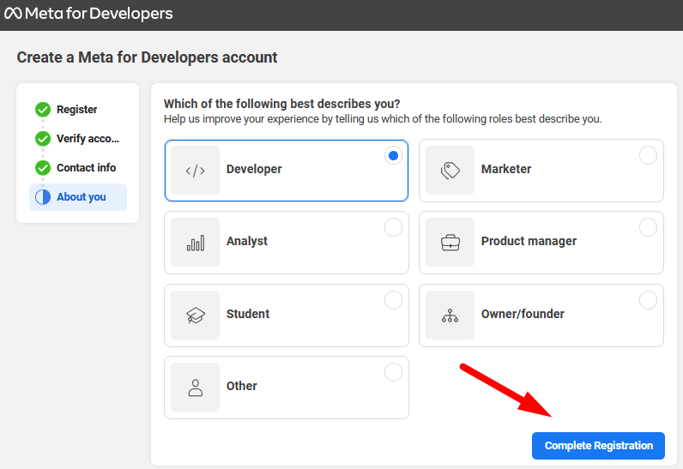This screenshot has height=469, width=683.
Task: Click the Product manager role label
Action: tap(529, 241)
